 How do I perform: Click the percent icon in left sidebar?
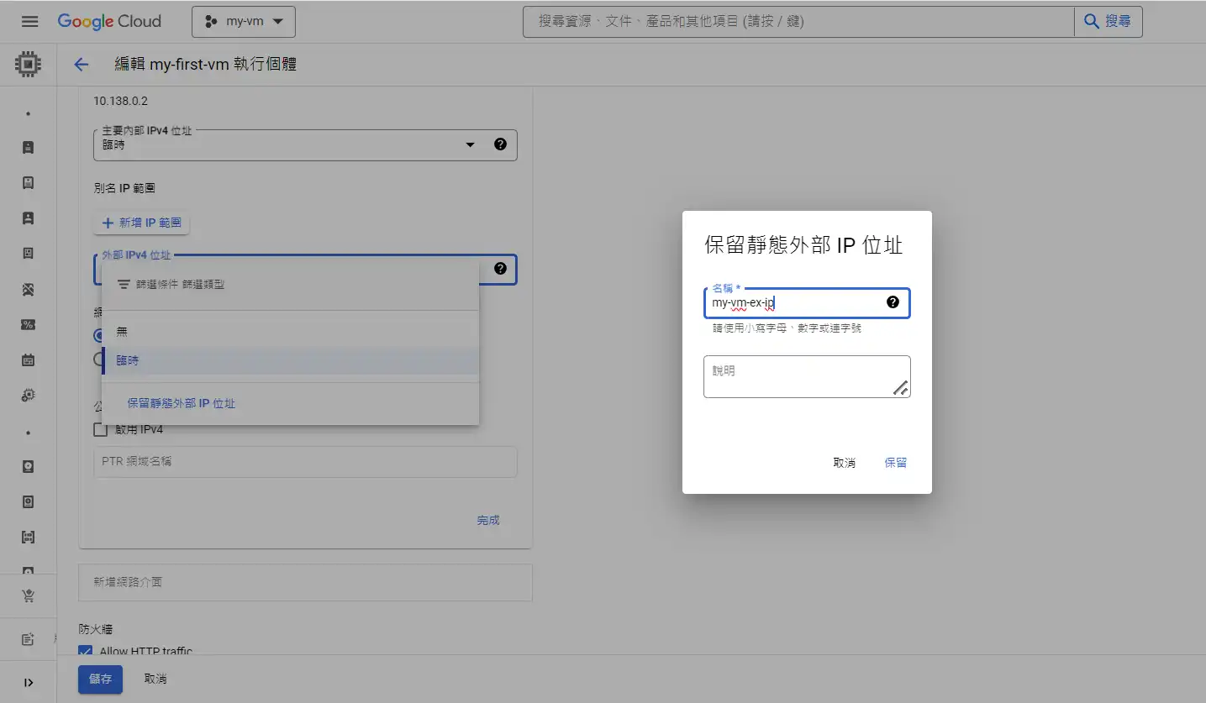28,325
